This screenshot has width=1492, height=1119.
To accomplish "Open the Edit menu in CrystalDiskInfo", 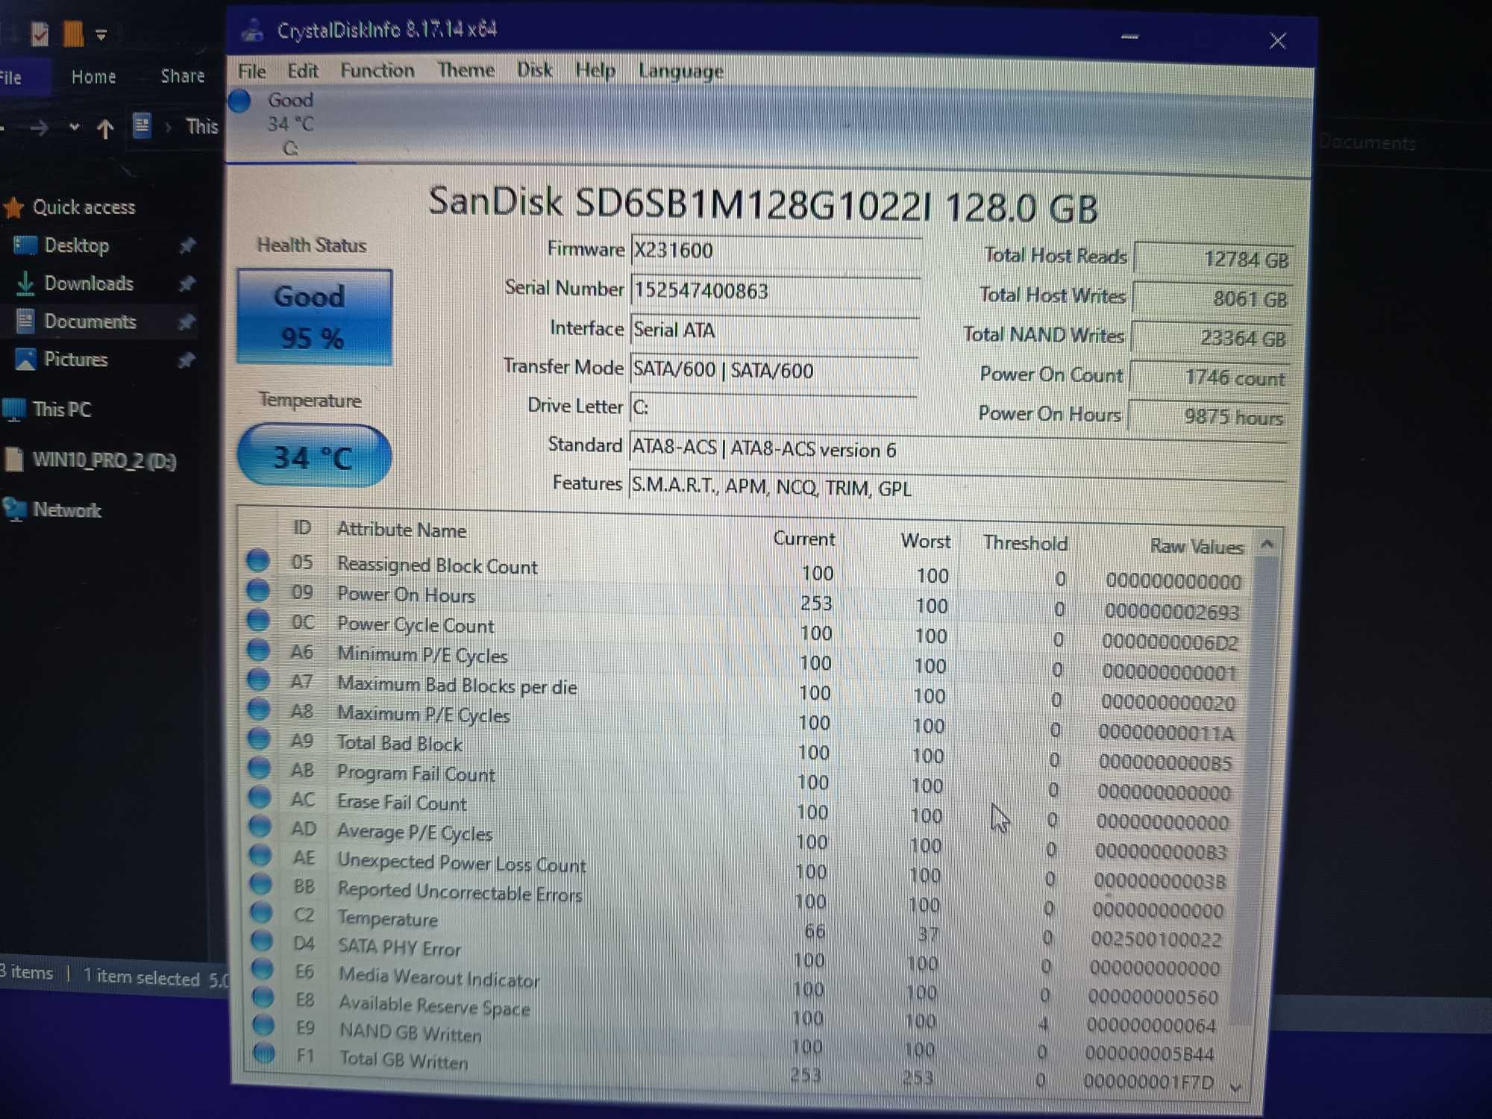I will coord(302,71).
